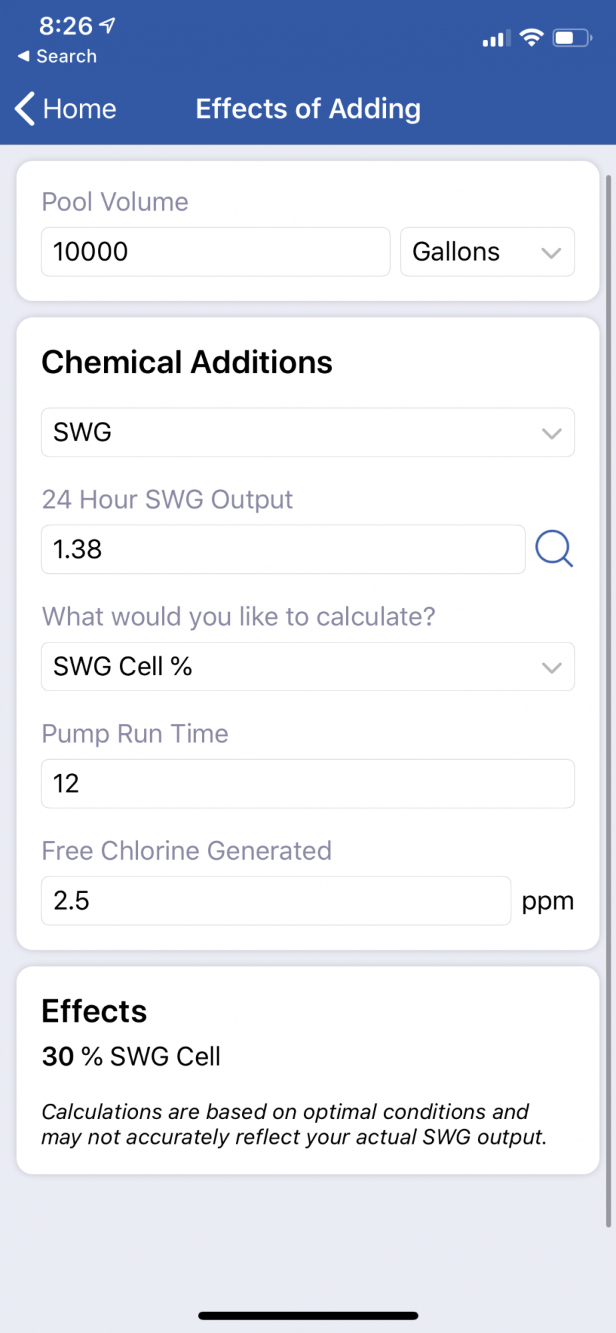Viewport: 616px width, 1333px height.
Task: Go back to Home screen
Action: coord(66,109)
